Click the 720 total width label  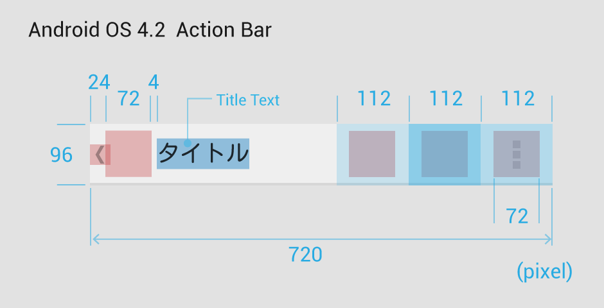point(305,255)
